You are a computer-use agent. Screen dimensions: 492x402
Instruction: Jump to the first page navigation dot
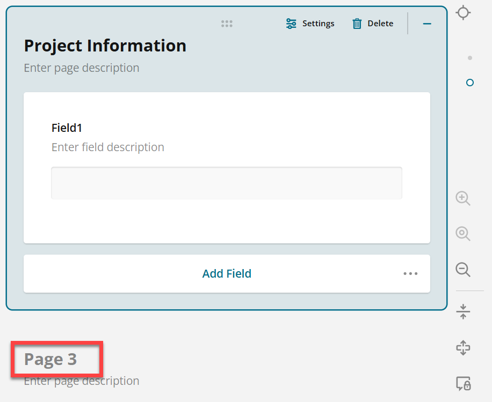click(470, 58)
